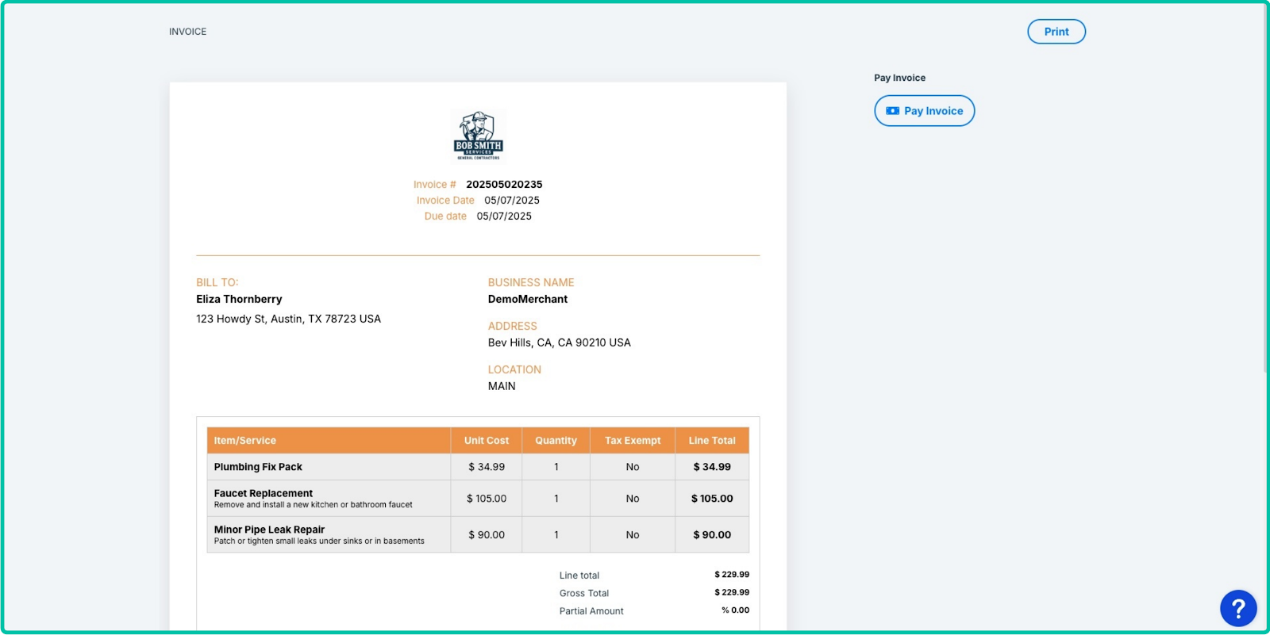Click the Invoice Date value

512,201
